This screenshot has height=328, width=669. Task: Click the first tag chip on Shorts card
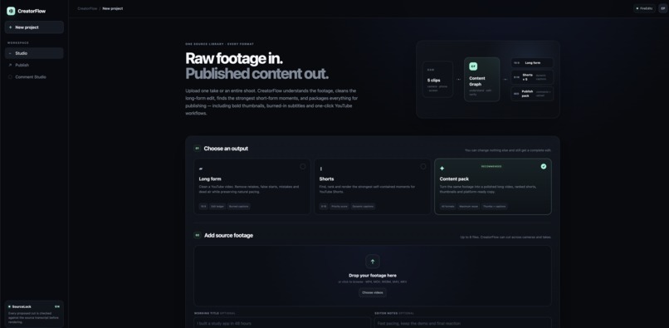(x=324, y=206)
